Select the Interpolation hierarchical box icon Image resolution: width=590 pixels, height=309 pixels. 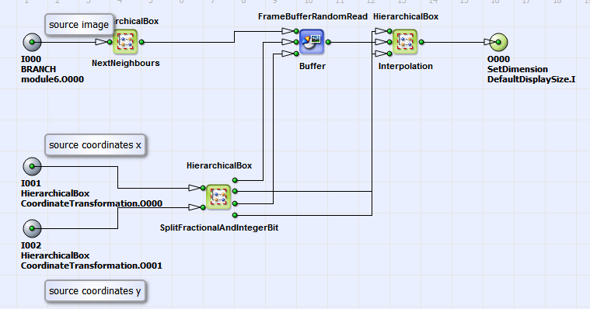pyautogui.click(x=405, y=42)
